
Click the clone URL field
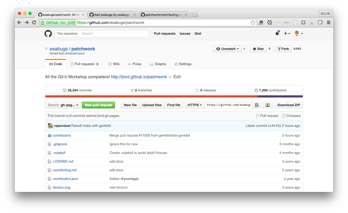228,105
